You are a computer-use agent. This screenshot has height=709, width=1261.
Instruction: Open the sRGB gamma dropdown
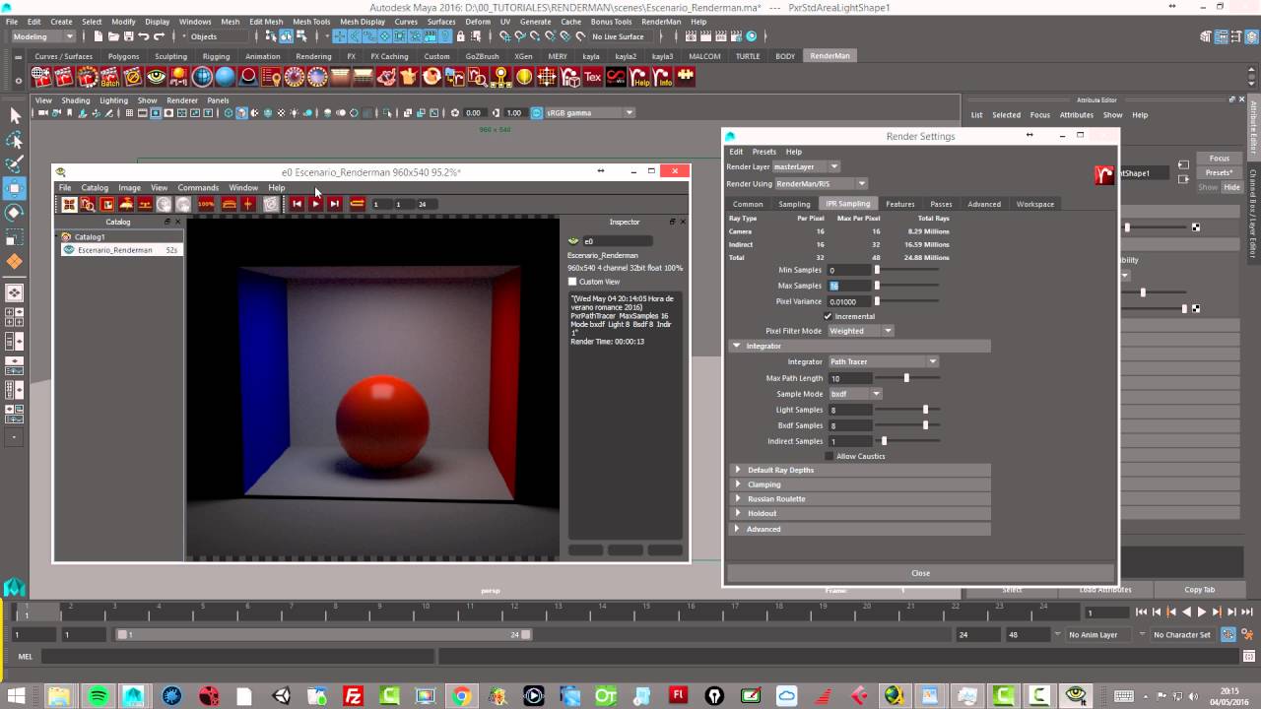[589, 112]
